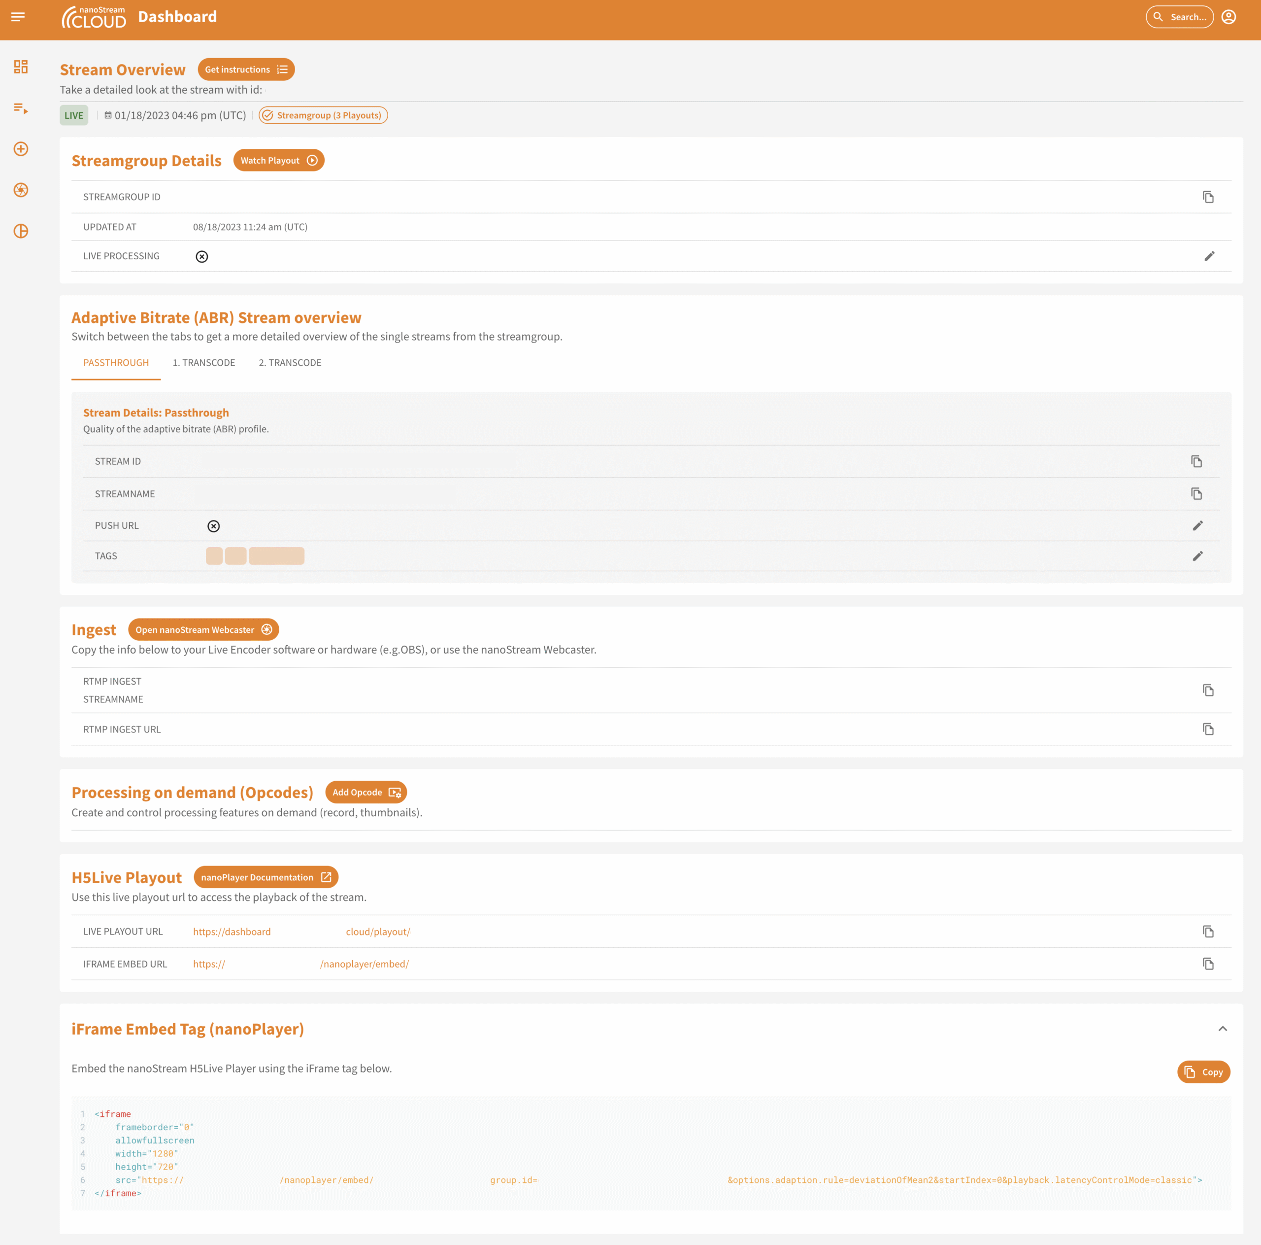Screen dimensions: 1261x1245
Task: Collapse the iFrame Embed Tag section
Action: pyautogui.click(x=1222, y=1029)
